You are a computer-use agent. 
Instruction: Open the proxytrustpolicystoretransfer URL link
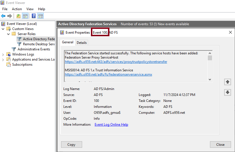click(x=116, y=62)
